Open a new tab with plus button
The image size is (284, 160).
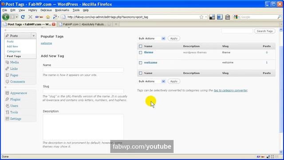click(116, 24)
